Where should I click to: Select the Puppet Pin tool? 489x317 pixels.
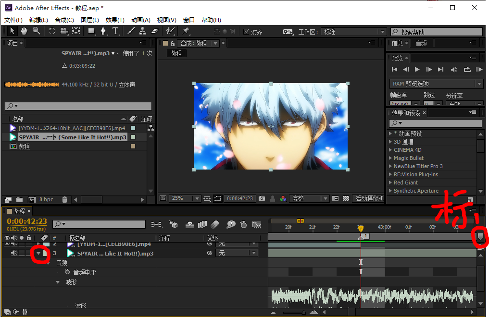point(186,31)
